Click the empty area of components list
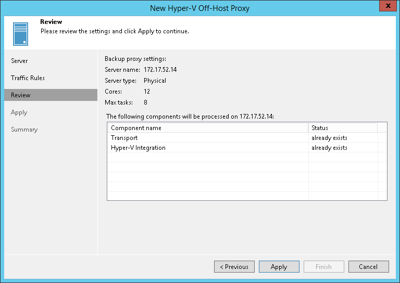Image resolution: width=400 pixels, height=283 pixels. [208, 177]
